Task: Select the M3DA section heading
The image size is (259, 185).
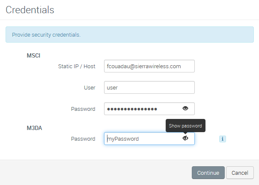Action: (x=34, y=128)
